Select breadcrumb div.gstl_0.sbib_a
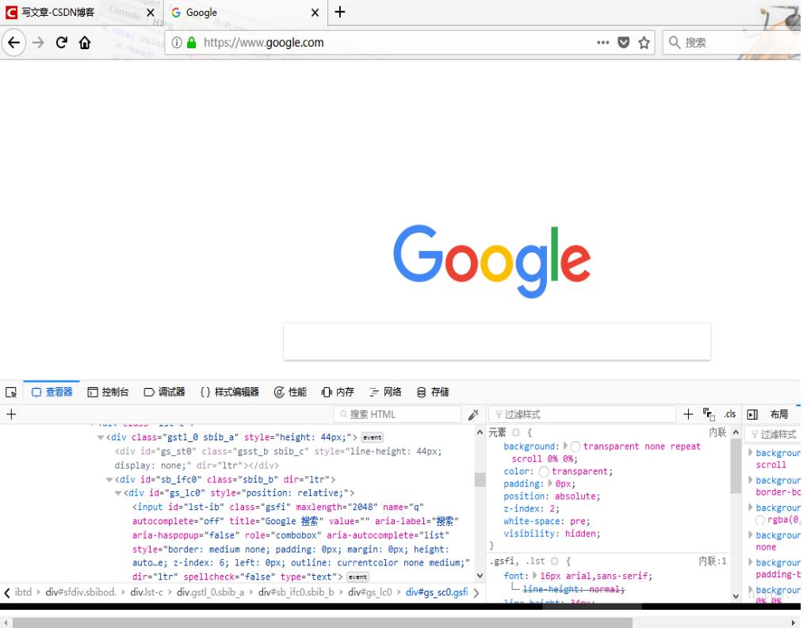Image resolution: width=803 pixels, height=628 pixels. tap(211, 592)
